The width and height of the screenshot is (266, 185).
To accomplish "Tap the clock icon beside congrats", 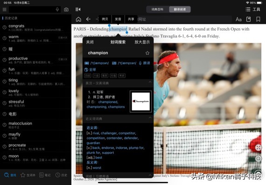I will tap(5, 27).
